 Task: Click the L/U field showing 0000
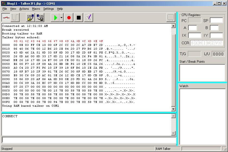tap(218, 54)
